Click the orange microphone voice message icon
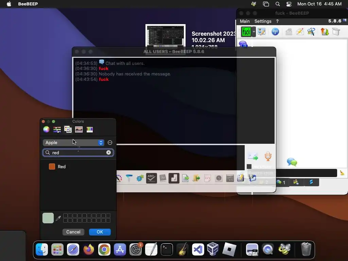The image size is (348, 261). pyautogui.click(x=268, y=156)
